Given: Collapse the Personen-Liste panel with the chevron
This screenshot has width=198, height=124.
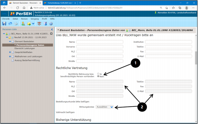Looking at the screenshot, I should click(52, 29).
